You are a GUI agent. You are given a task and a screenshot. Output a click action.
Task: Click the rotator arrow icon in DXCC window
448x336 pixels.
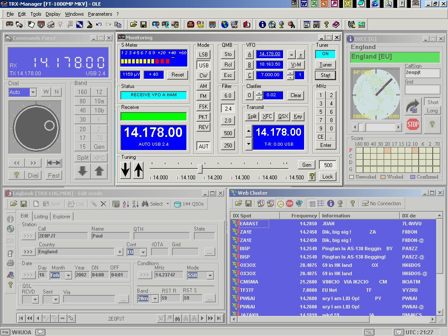(413, 106)
